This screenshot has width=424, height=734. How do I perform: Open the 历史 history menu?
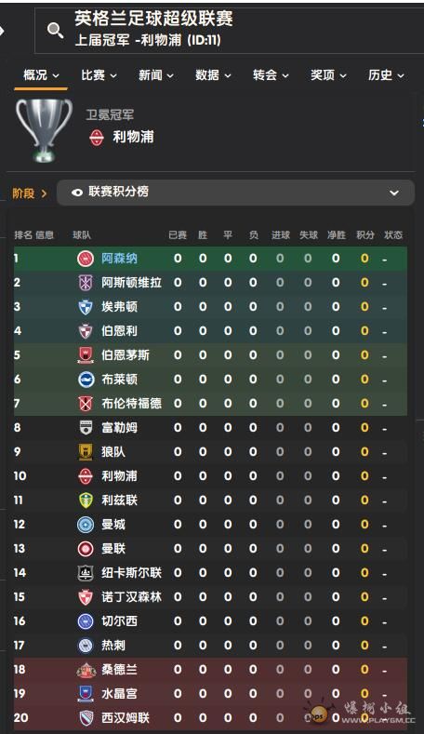click(x=386, y=75)
